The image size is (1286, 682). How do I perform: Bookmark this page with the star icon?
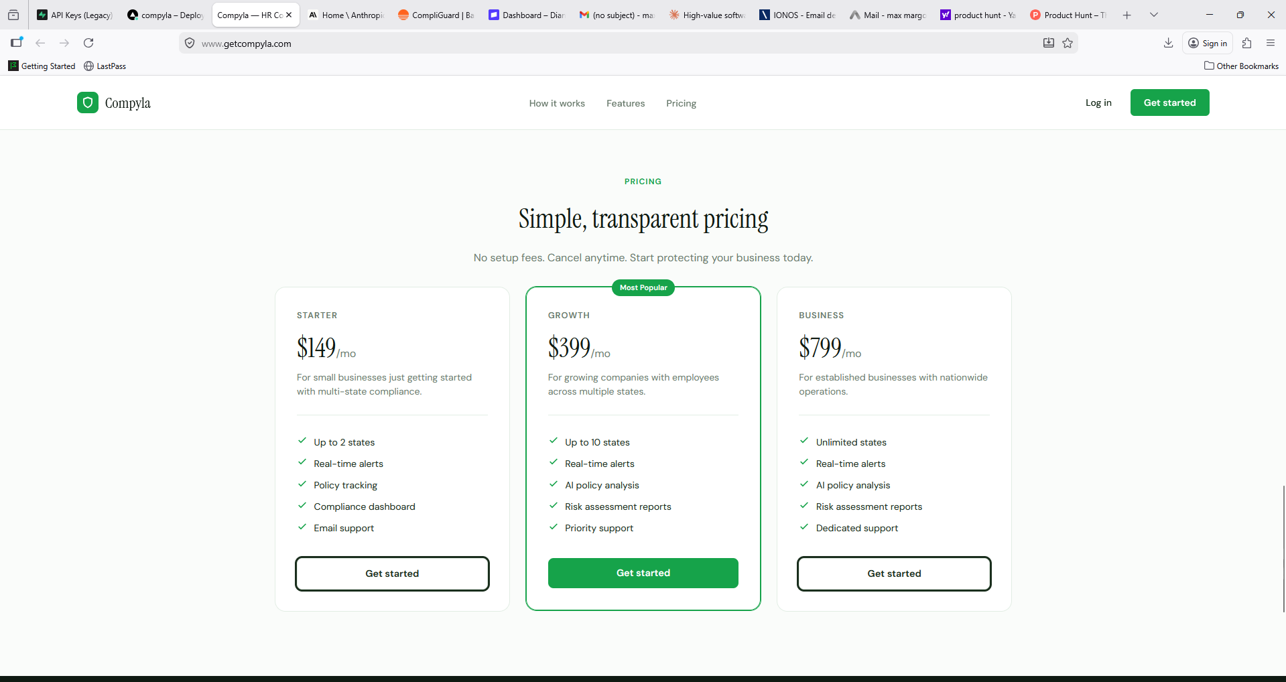1068,43
